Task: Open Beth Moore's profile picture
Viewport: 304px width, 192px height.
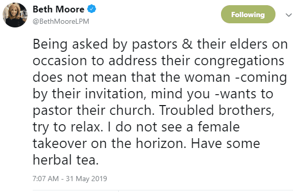Action: 15,15
